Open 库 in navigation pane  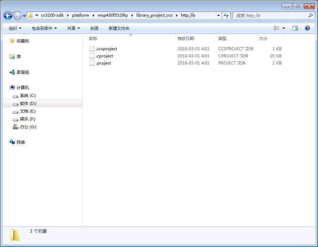(19, 57)
